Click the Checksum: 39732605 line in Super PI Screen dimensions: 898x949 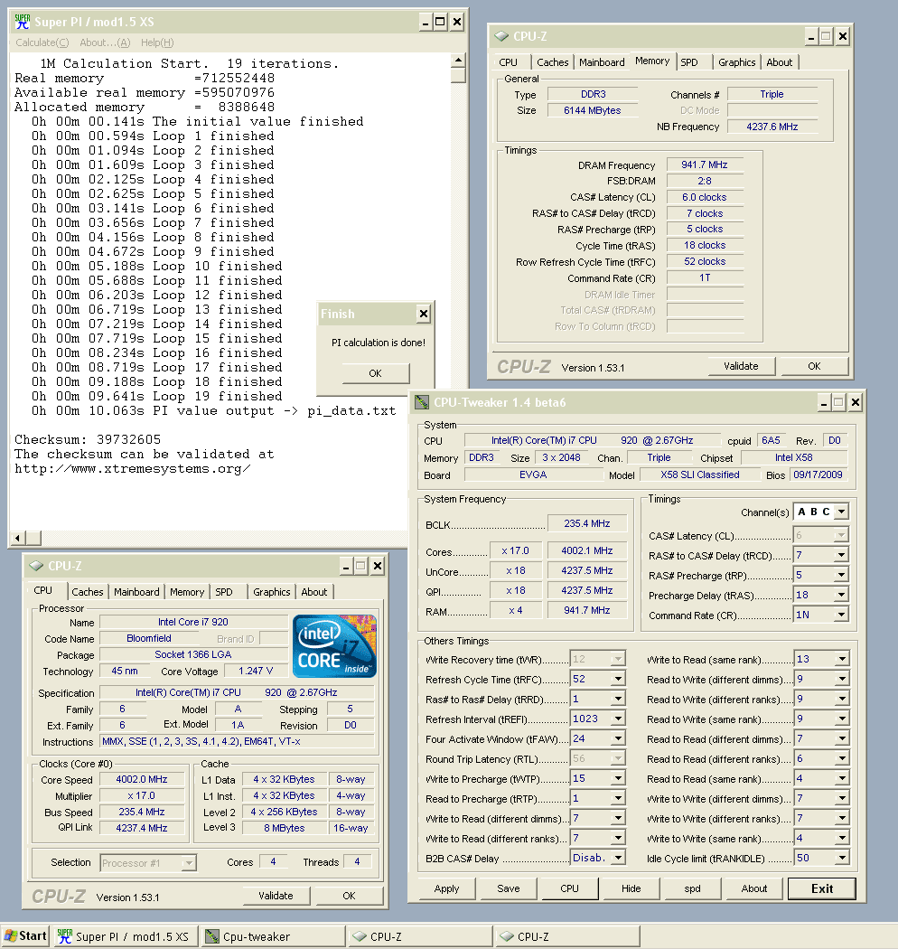(88, 440)
